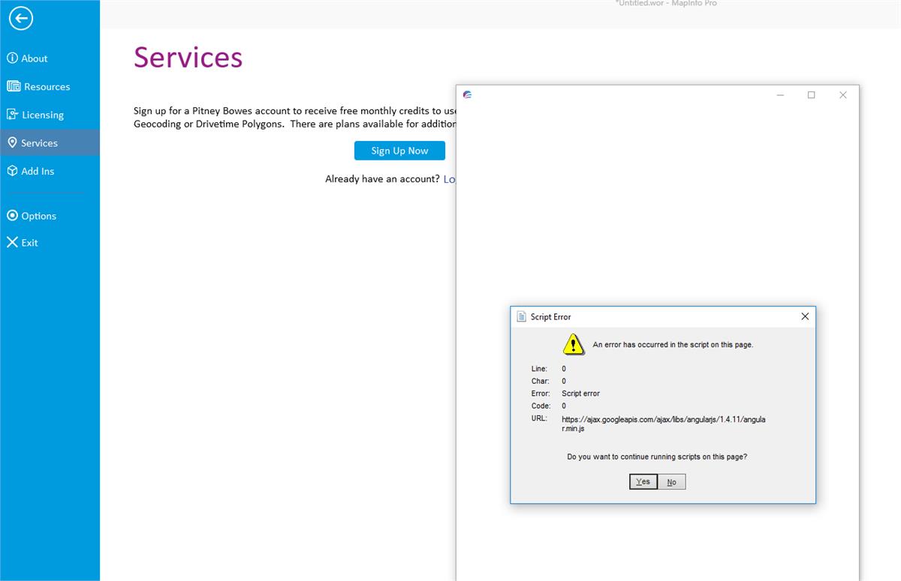The height and width of the screenshot is (581, 901).
Task: Click Yes to continue running scripts
Action: (643, 481)
